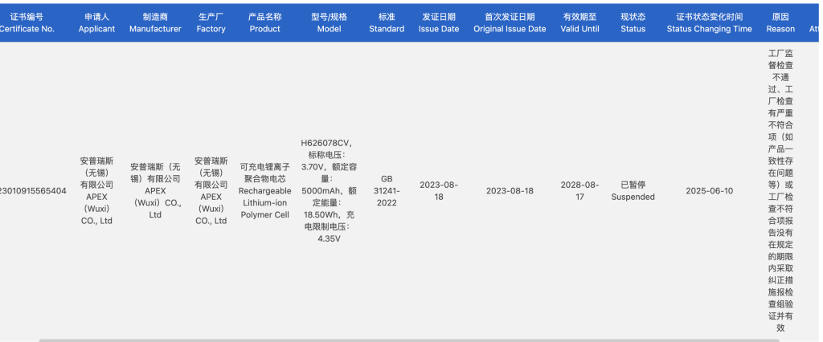Click the 2025-06-10 status change date
The height and width of the screenshot is (342, 823).
point(710,191)
